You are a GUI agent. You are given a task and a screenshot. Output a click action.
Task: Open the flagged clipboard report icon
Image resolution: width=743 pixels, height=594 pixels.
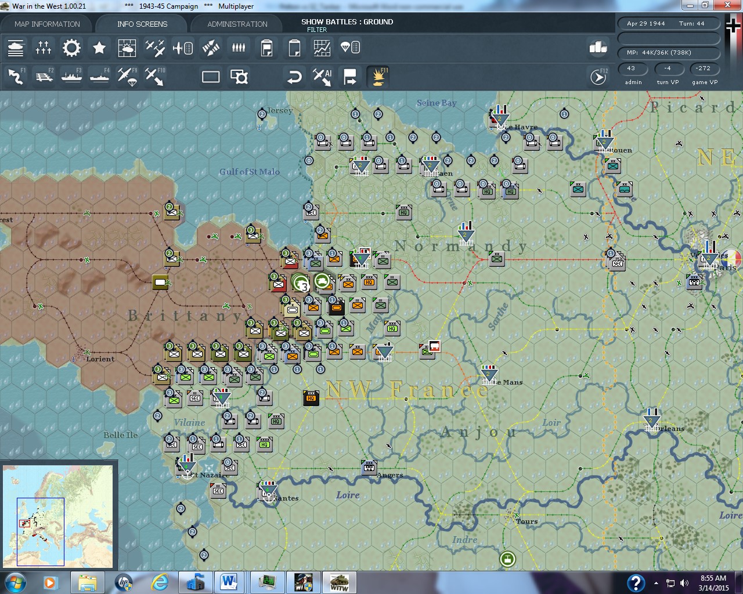[x=266, y=48]
